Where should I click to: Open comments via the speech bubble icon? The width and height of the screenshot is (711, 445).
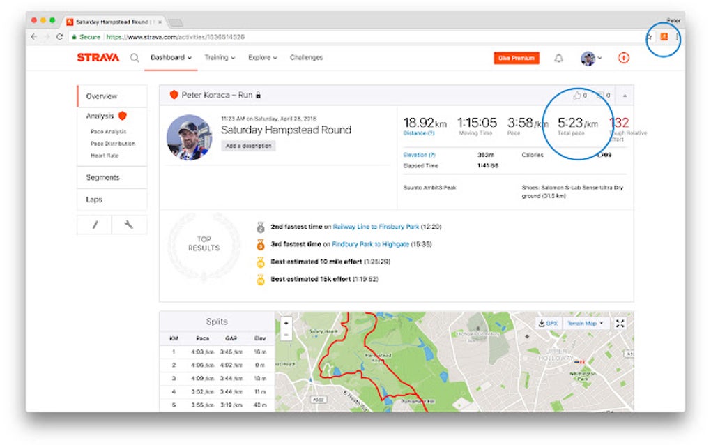[x=600, y=95]
